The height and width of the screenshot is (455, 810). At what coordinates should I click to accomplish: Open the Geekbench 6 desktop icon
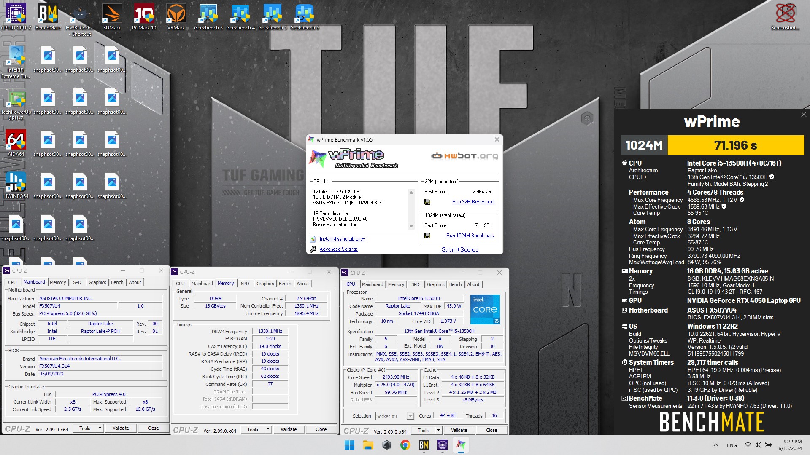click(305, 17)
